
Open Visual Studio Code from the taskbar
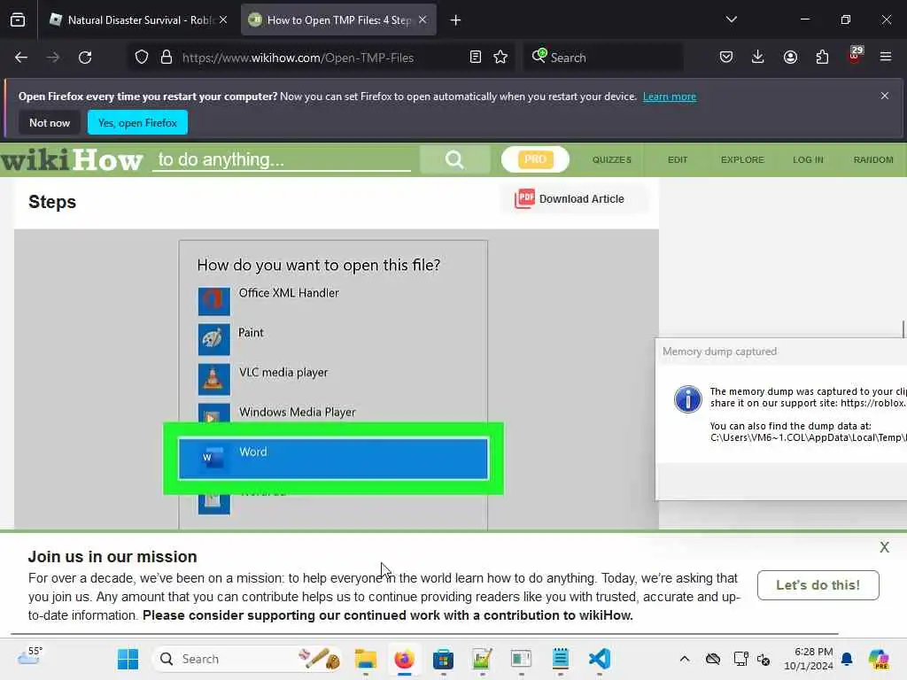point(600,659)
